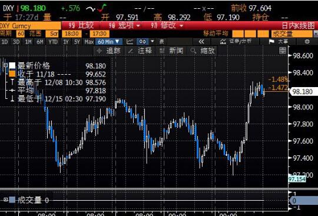318x216 pixels.
Task: Activate the 注释 annotation pencil tool
Action: tap(140, 51)
